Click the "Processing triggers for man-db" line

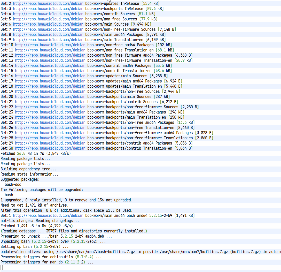[47, 262]
